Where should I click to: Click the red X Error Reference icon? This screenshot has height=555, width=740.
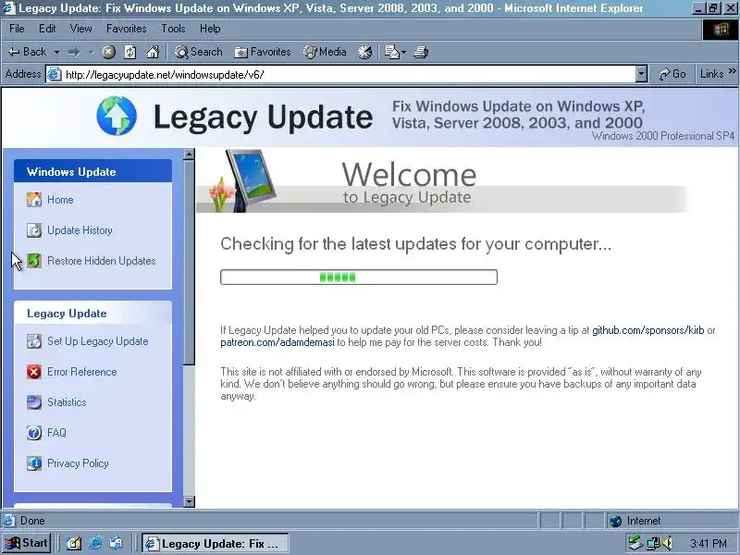[34, 372]
